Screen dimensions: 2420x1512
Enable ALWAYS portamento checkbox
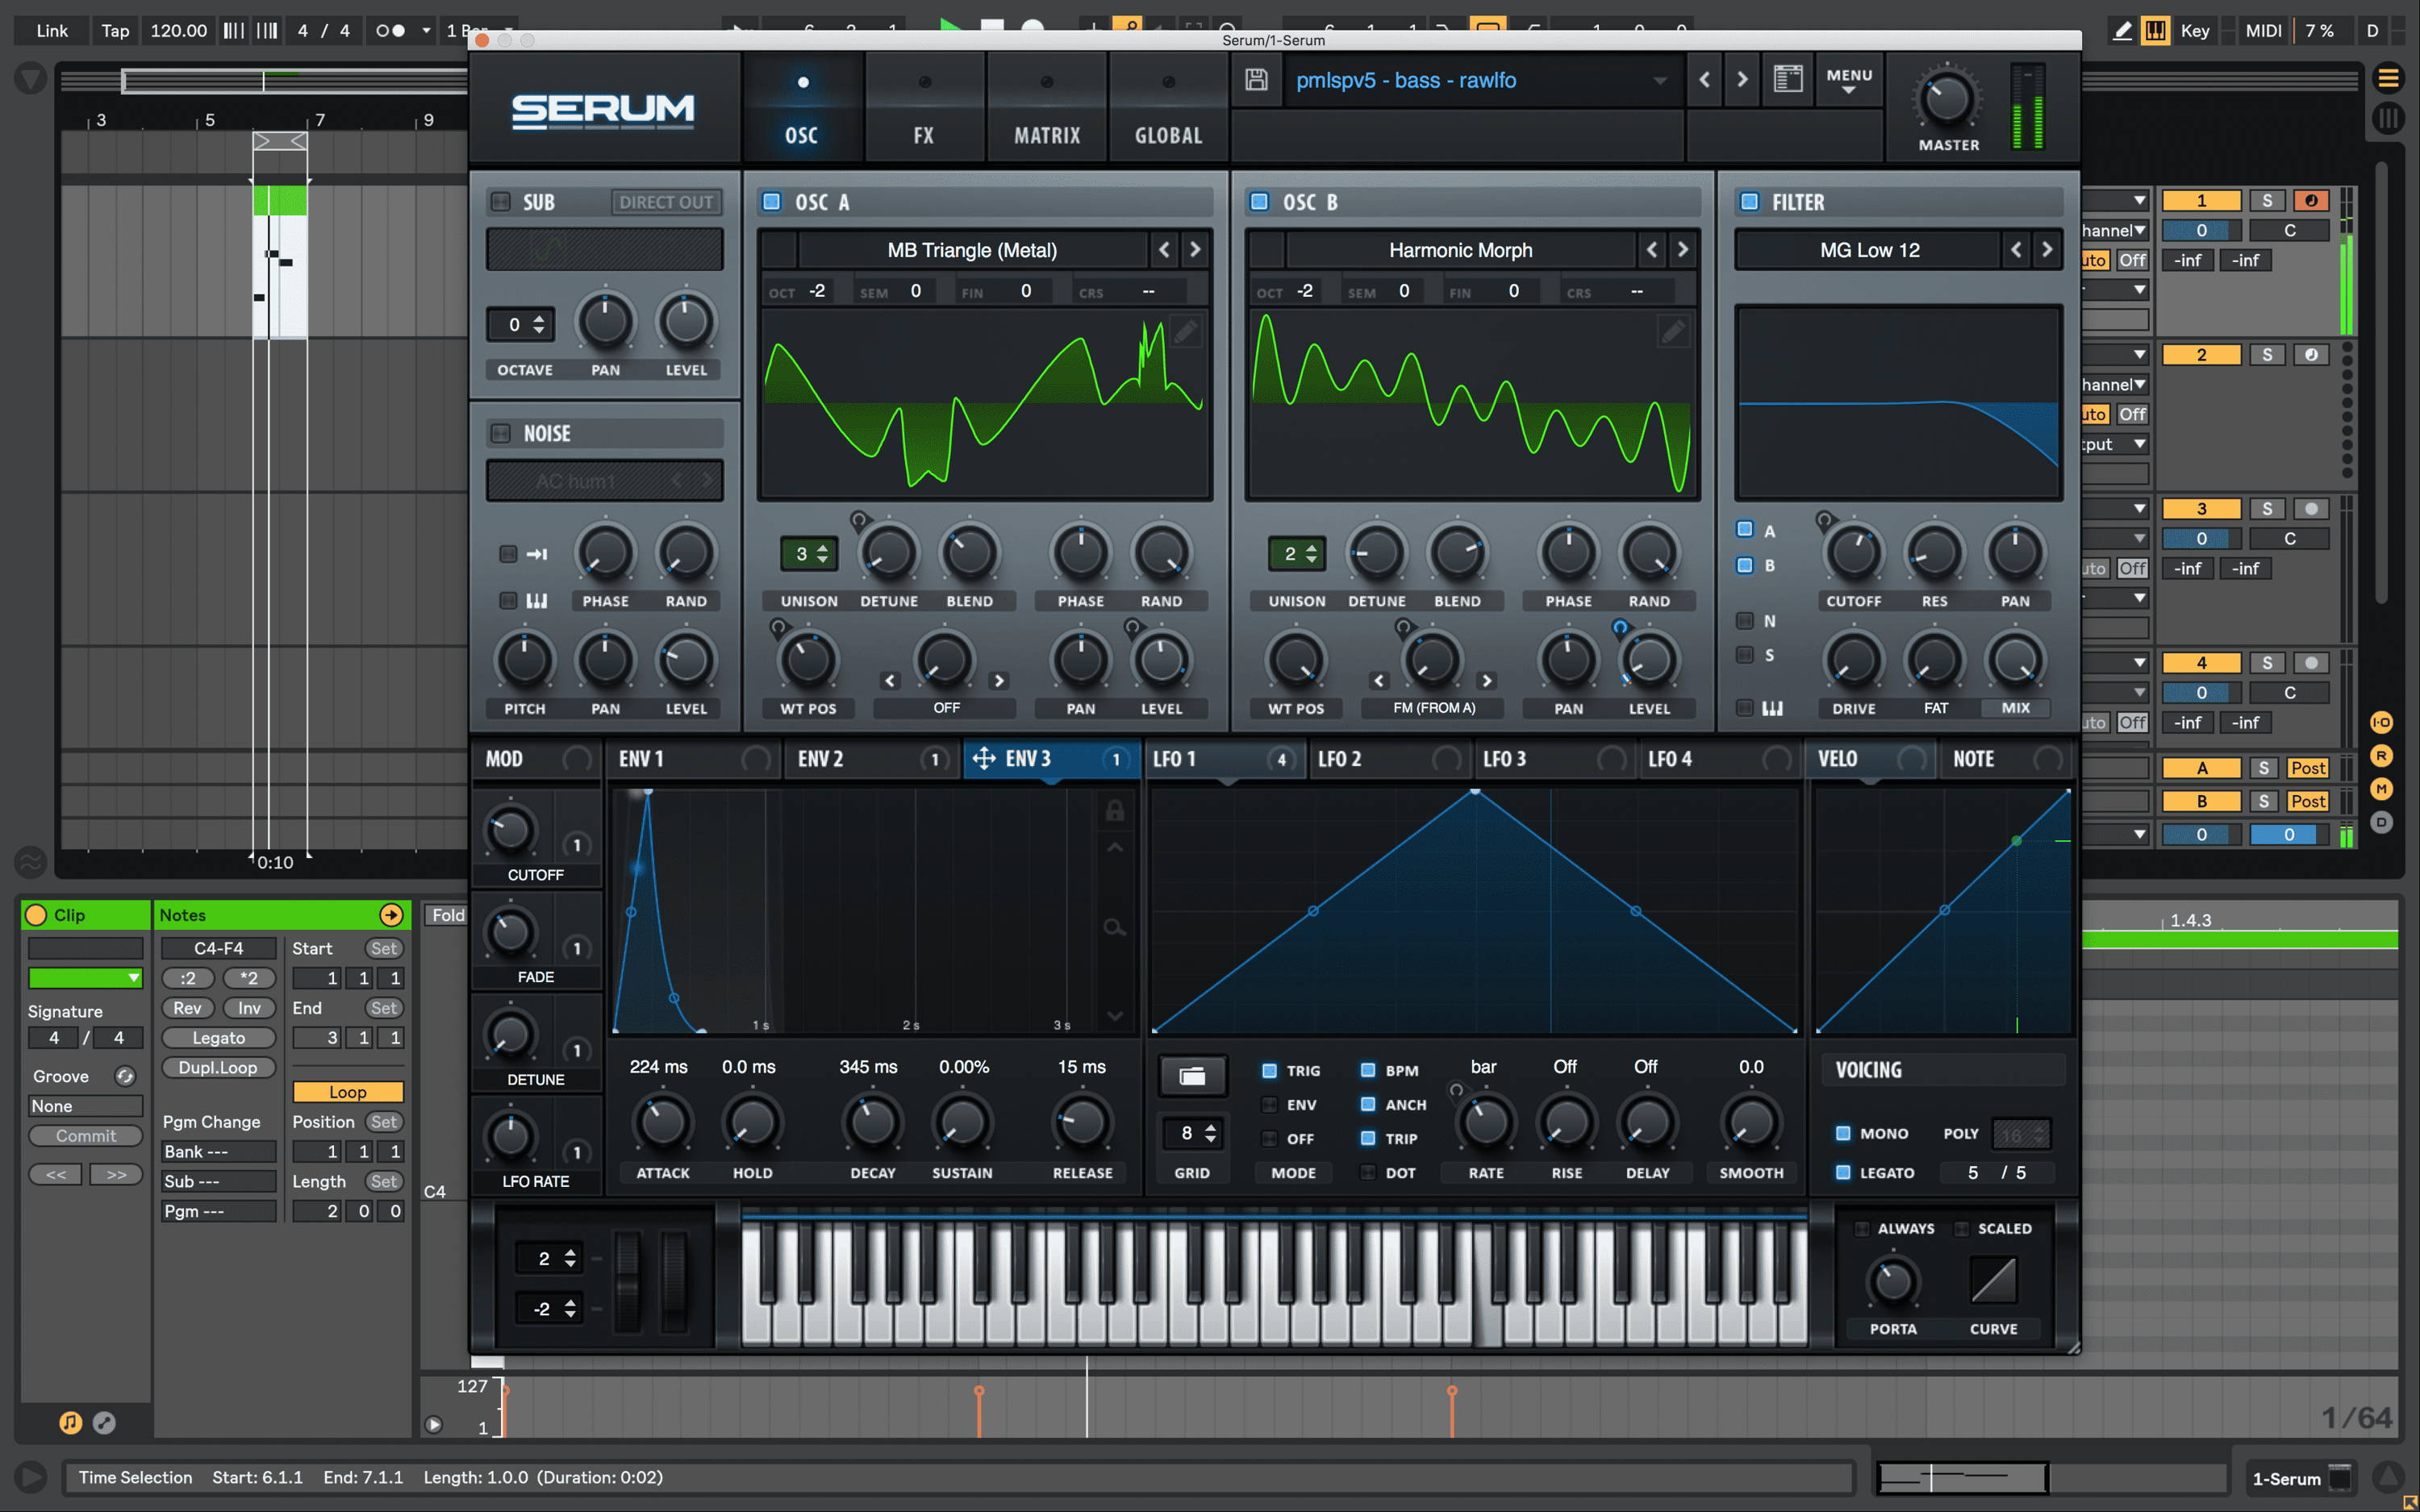[1862, 1228]
